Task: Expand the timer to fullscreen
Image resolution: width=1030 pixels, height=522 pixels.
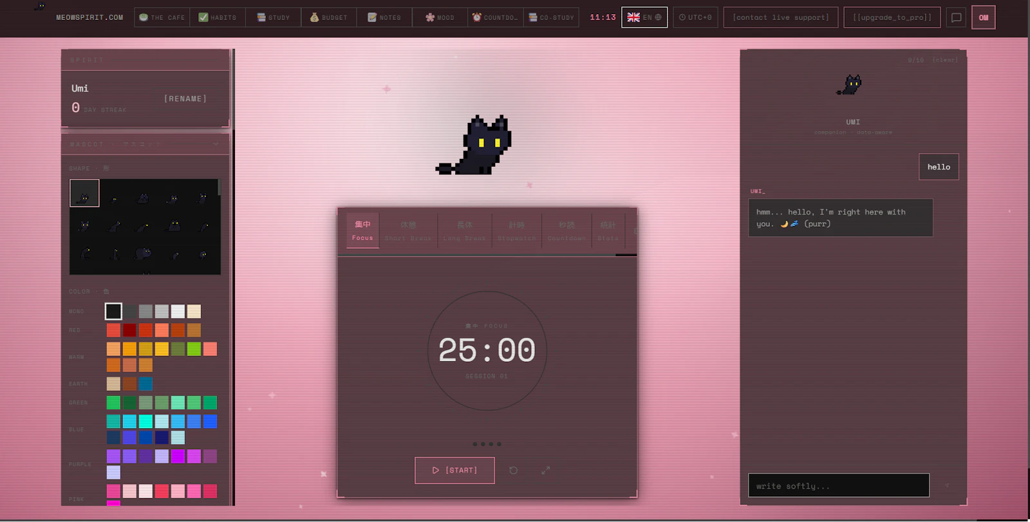Action: pos(545,471)
